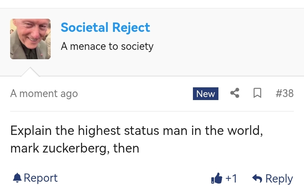Click the 'A moment ago' timestamp
The height and width of the screenshot is (190, 304).
pos(44,93)
